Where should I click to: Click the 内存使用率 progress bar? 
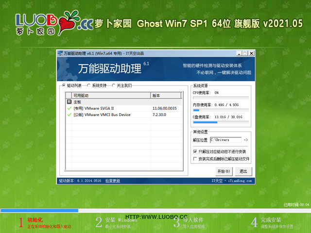point(221,110)
